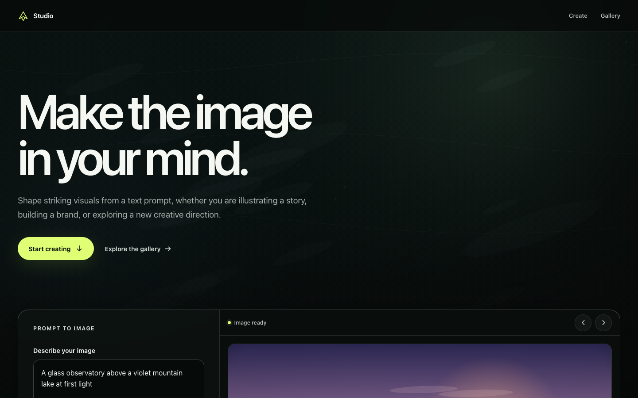Screen dimensions: 638x398
Task: Click into the Describe your image field
Action: [x=119, y=379]
